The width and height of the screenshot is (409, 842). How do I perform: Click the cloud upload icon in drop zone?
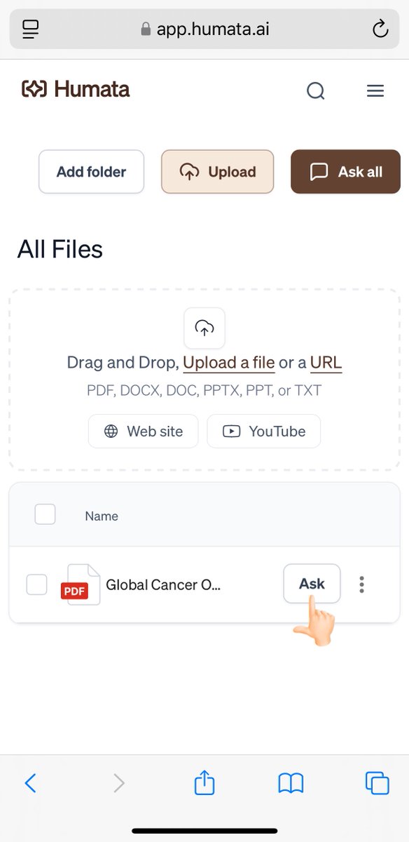tap(204, 328)
